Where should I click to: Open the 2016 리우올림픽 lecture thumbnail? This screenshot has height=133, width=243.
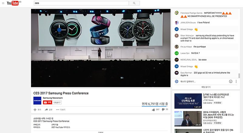pyautogui.click(x=188, y=119)
